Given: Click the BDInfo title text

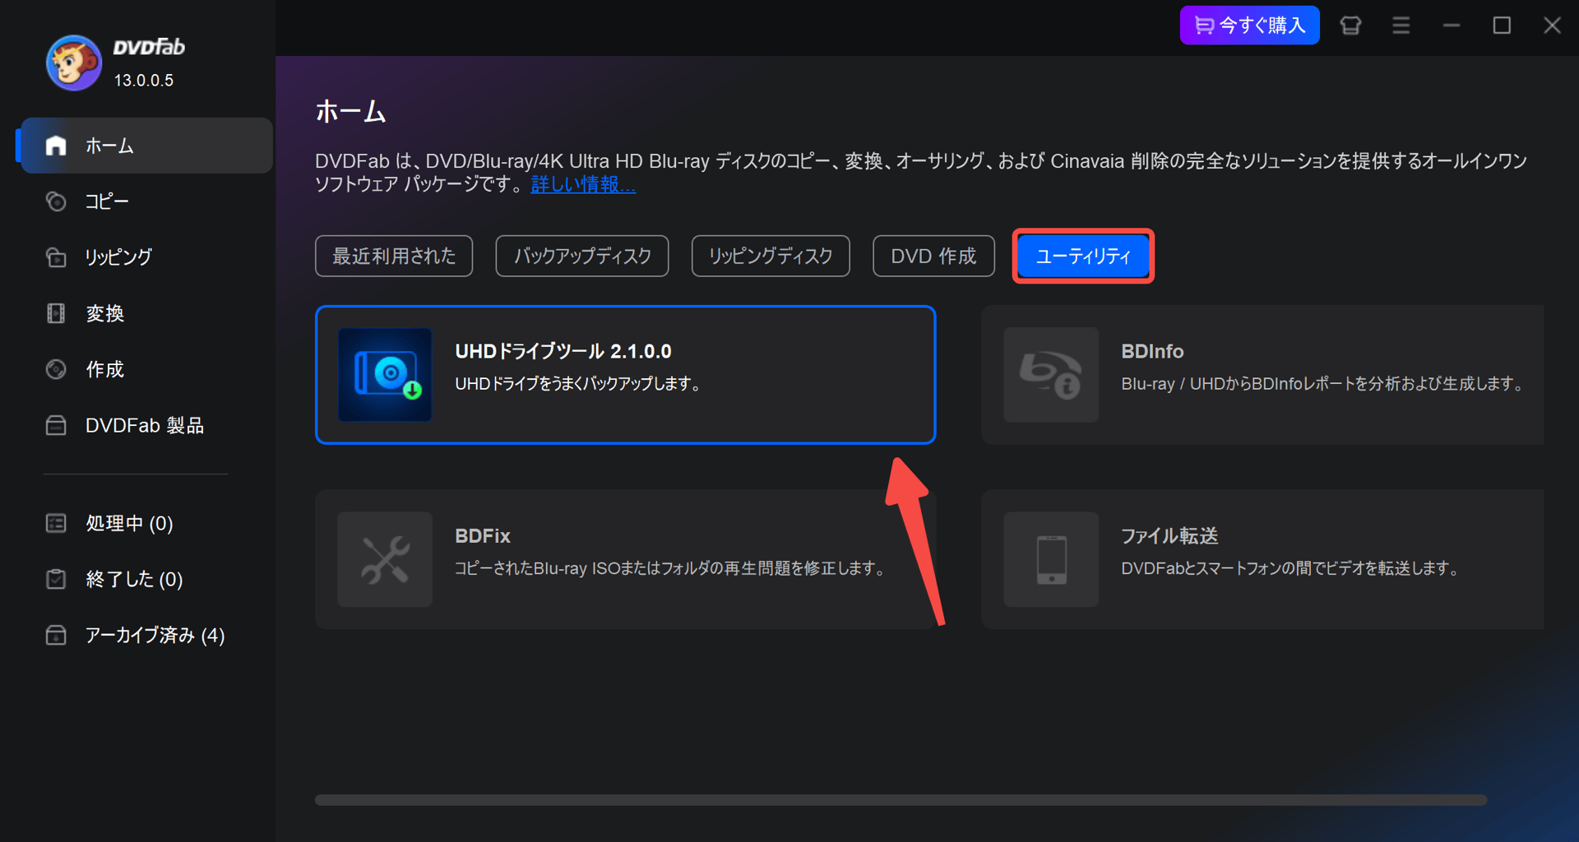Looking at the screenshot, I should pos(1152,352).
